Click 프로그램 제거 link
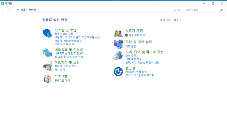 point(62,80)
